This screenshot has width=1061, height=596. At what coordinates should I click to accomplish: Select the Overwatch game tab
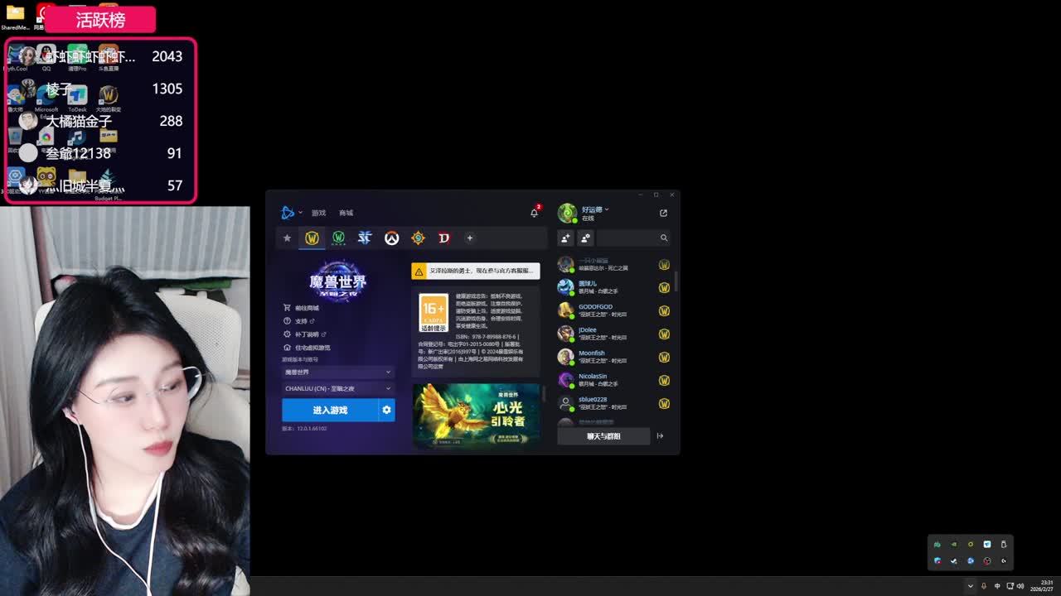[391, 238]
